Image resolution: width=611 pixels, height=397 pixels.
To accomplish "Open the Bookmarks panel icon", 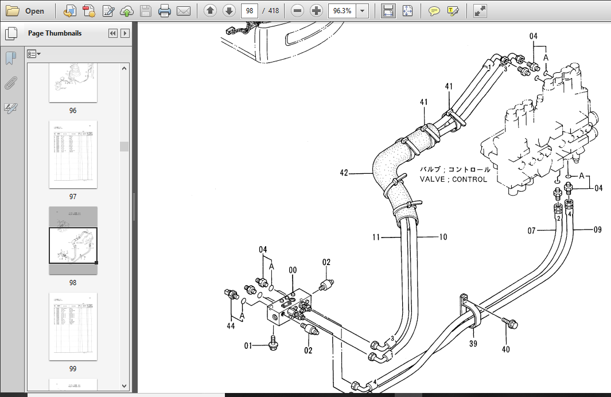I will pyautogui.click(x=11, y=58).
